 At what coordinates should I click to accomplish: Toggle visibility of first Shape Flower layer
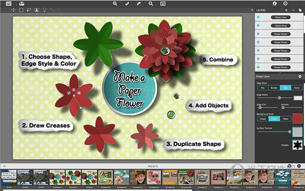(x=258, y=34)
